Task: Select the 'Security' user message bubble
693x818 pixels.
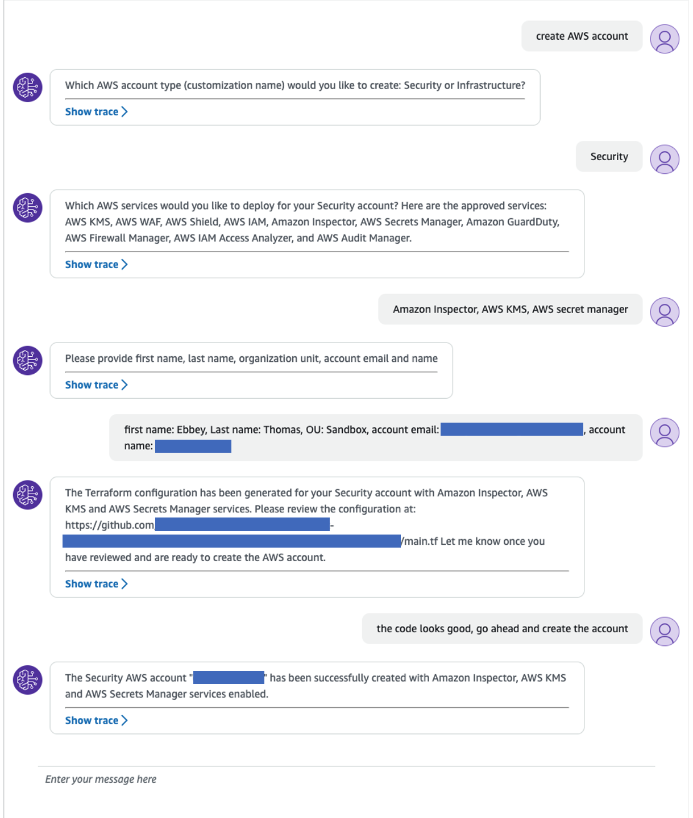Action: 608,156
